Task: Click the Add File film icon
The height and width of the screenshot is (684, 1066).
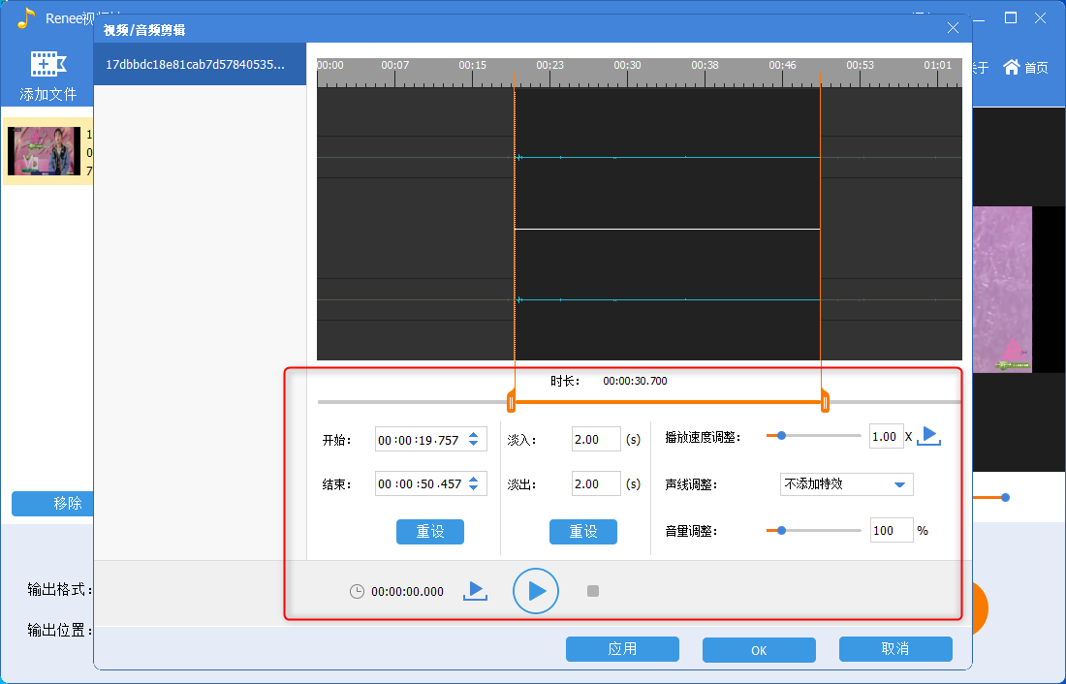Action: pyautogui.click(x=47, y=65)
